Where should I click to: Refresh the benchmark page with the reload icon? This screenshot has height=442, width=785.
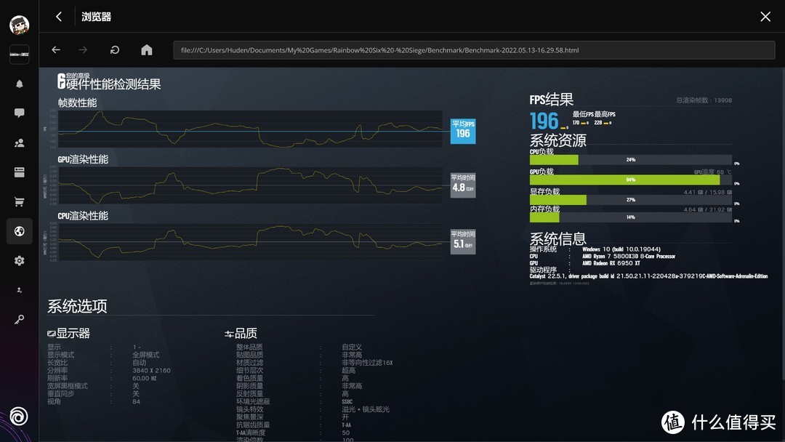(114, 49)
